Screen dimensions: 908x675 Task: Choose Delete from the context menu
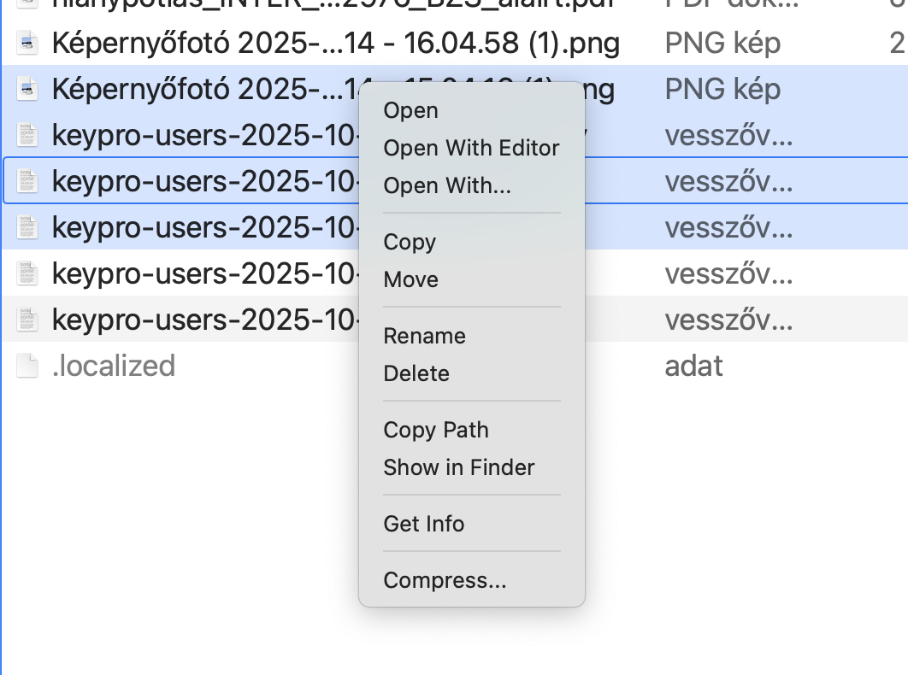coord(416,373)
